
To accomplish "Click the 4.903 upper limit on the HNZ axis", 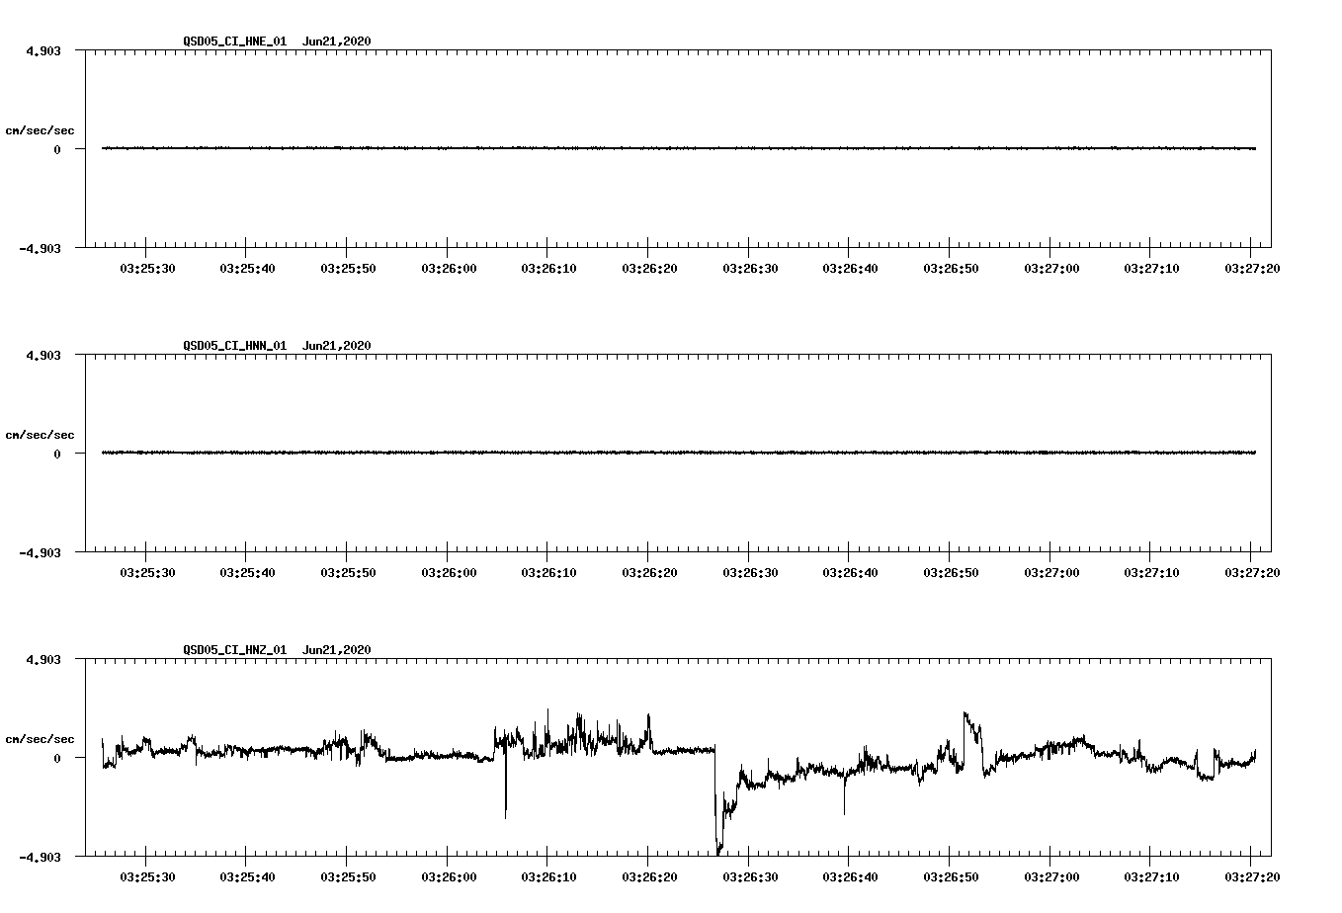I will coord(42,659).
